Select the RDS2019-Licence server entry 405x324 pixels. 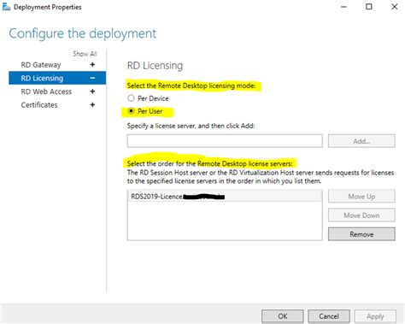tap(225, 197)
